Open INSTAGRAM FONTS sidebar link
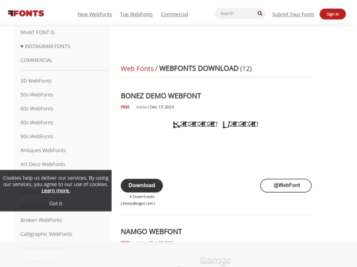The width and height of the screenshot is (357, 267). click(45, 46)
